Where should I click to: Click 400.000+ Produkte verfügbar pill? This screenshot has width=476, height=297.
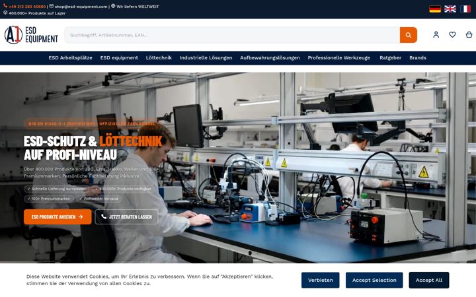pyautogui.click(x=123, y=189)
